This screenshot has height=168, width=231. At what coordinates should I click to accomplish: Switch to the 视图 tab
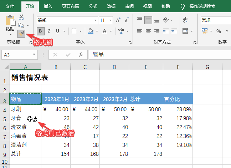coord(147,6)
